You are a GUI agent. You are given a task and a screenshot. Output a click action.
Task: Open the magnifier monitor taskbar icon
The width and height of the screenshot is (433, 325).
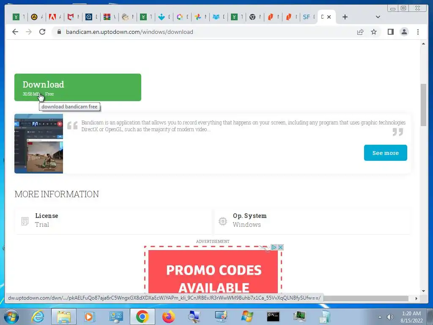click(194, 317)
